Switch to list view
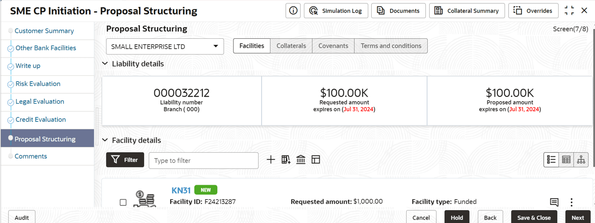Viewport: 595px width, 223px height. pyautogui.click(x=551, y=160)
